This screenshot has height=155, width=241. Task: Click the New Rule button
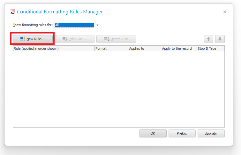(x=33, y=39)
